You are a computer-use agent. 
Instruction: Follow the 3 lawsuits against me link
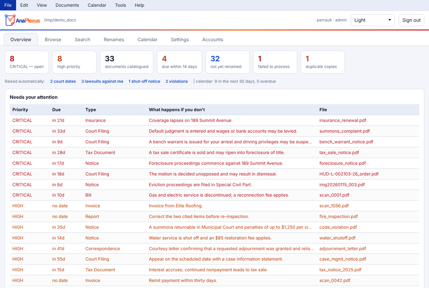point(102,81)
